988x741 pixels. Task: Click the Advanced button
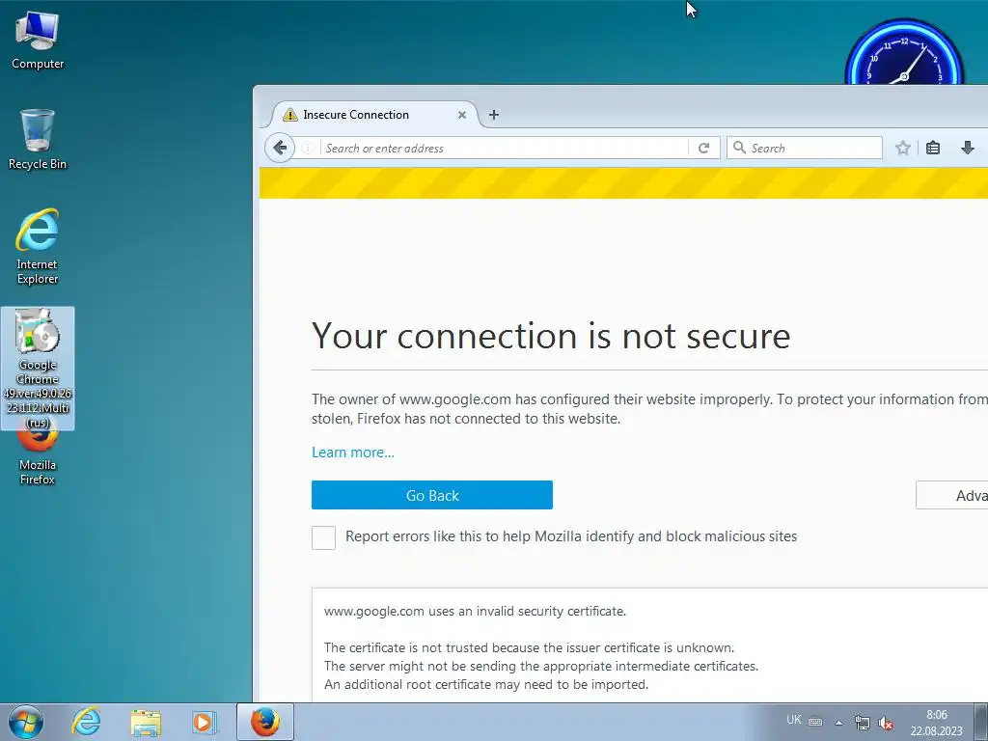pos(952,495)
